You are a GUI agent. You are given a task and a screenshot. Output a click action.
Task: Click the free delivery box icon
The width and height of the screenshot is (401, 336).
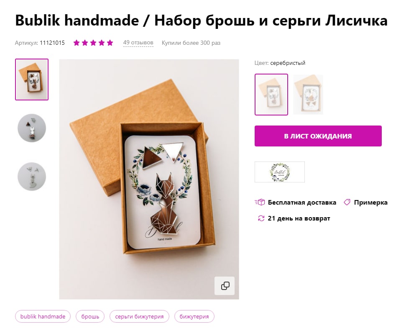[x=260, y=202]
